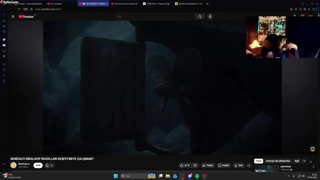Viewport: 320px width, 180px height.
Task: Click the taskbar search box Ara
Action: 138,176
